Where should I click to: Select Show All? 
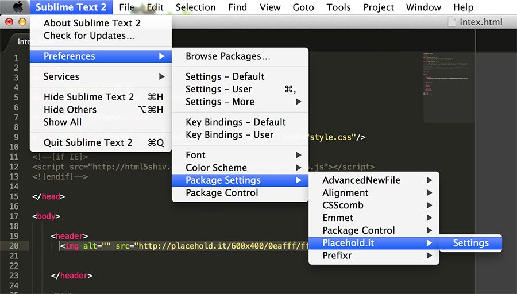pyautogui.click(x=101, y=122)
